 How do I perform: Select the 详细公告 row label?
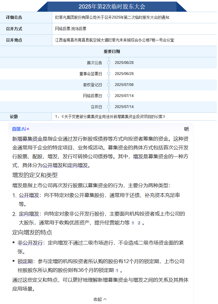pyautogui.click(x=14, y=17)
